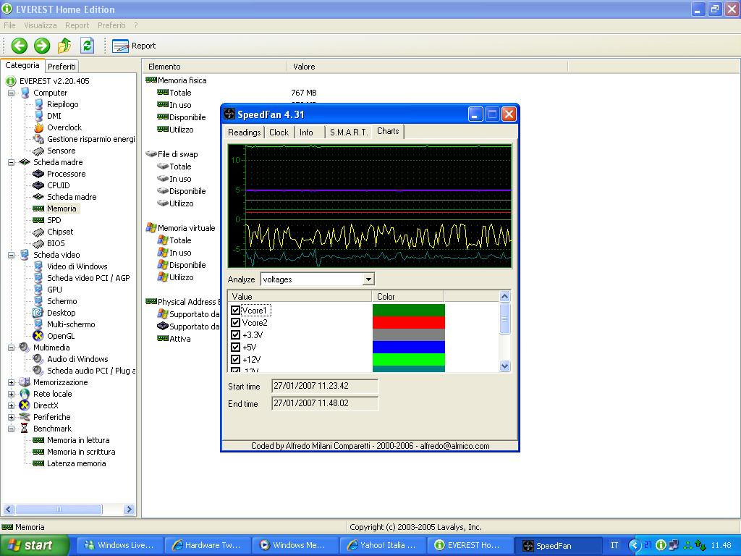The width and height of the screenshot is (741, 556).
Task: Click the EVEREST v2.20.405 root node
Action: (x=54, y=81)
